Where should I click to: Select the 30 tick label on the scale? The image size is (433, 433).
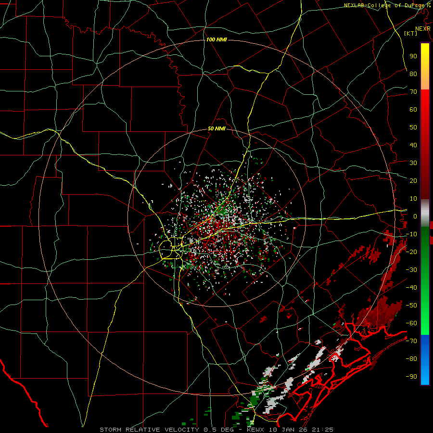tap(413, 163)
